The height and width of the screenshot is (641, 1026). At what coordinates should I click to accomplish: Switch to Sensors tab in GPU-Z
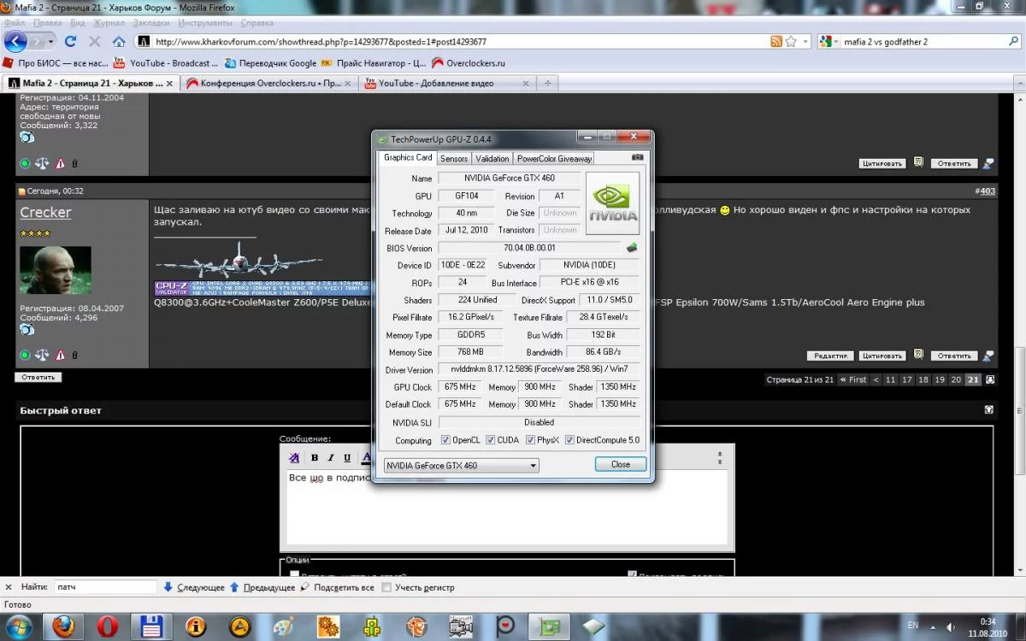454,158
